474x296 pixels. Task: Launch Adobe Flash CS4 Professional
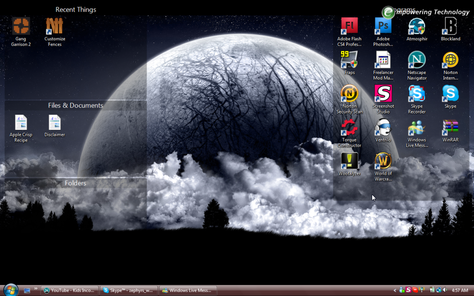(349, 31)
